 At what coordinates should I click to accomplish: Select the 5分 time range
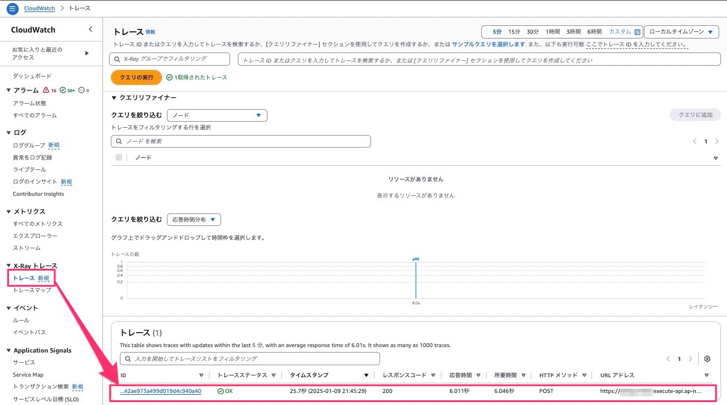pyautogui.click(x=497, y=32)
